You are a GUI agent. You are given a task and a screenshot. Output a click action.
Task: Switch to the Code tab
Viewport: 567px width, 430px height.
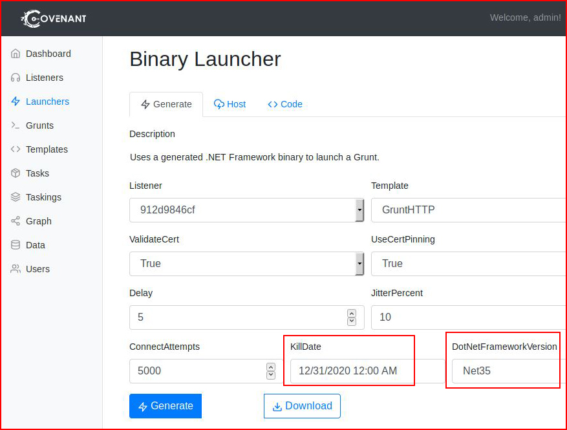click(285, 104)
